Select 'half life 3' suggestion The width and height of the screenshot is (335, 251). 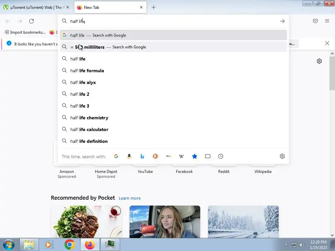coord(173,106)
